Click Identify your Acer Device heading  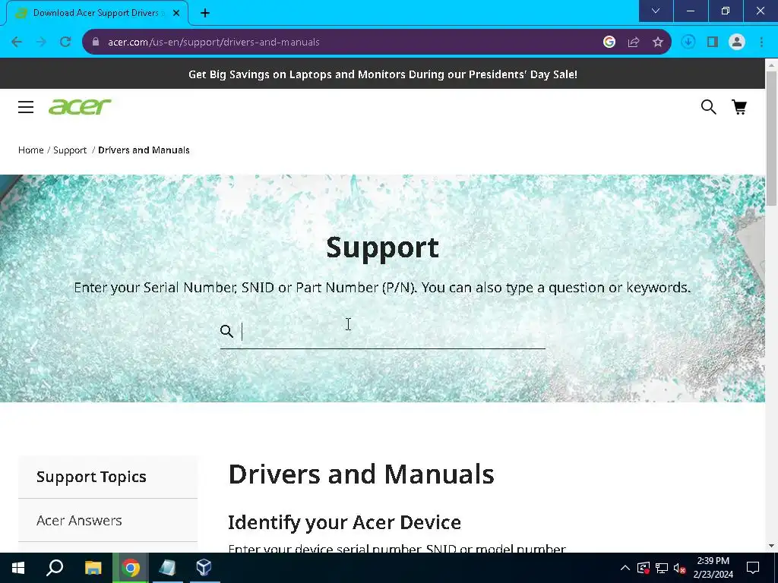[x=344, y=522]
